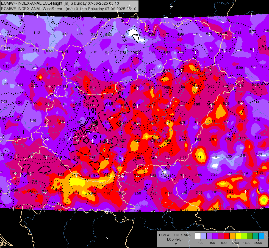
Task: Select the orange legend swatch
Action: tap(232, 236)
